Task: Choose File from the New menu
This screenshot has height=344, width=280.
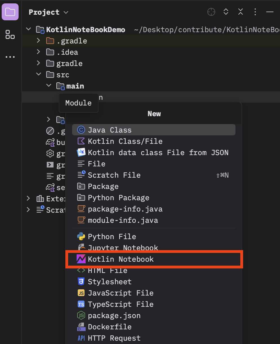Action: (154, 164)
